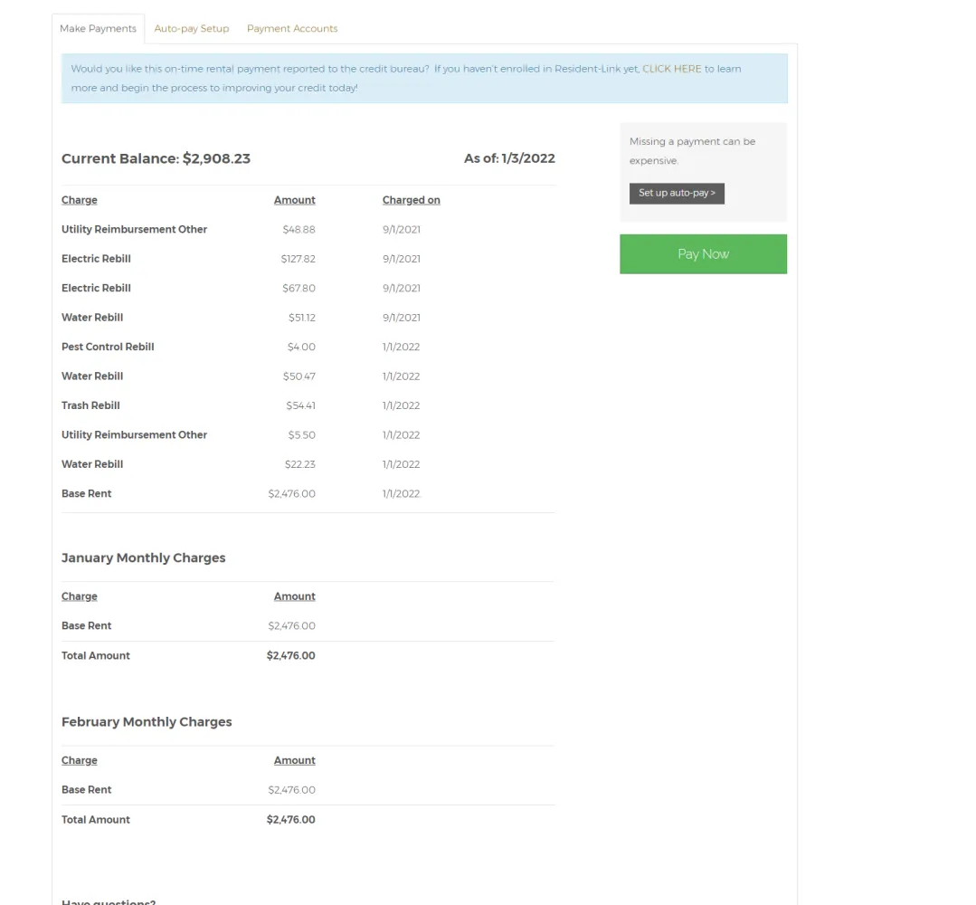Viewport: 976px width, 905px height.
Task: Sort by the Amount column header
Action: pyautogui.click(x=294, y=200)
